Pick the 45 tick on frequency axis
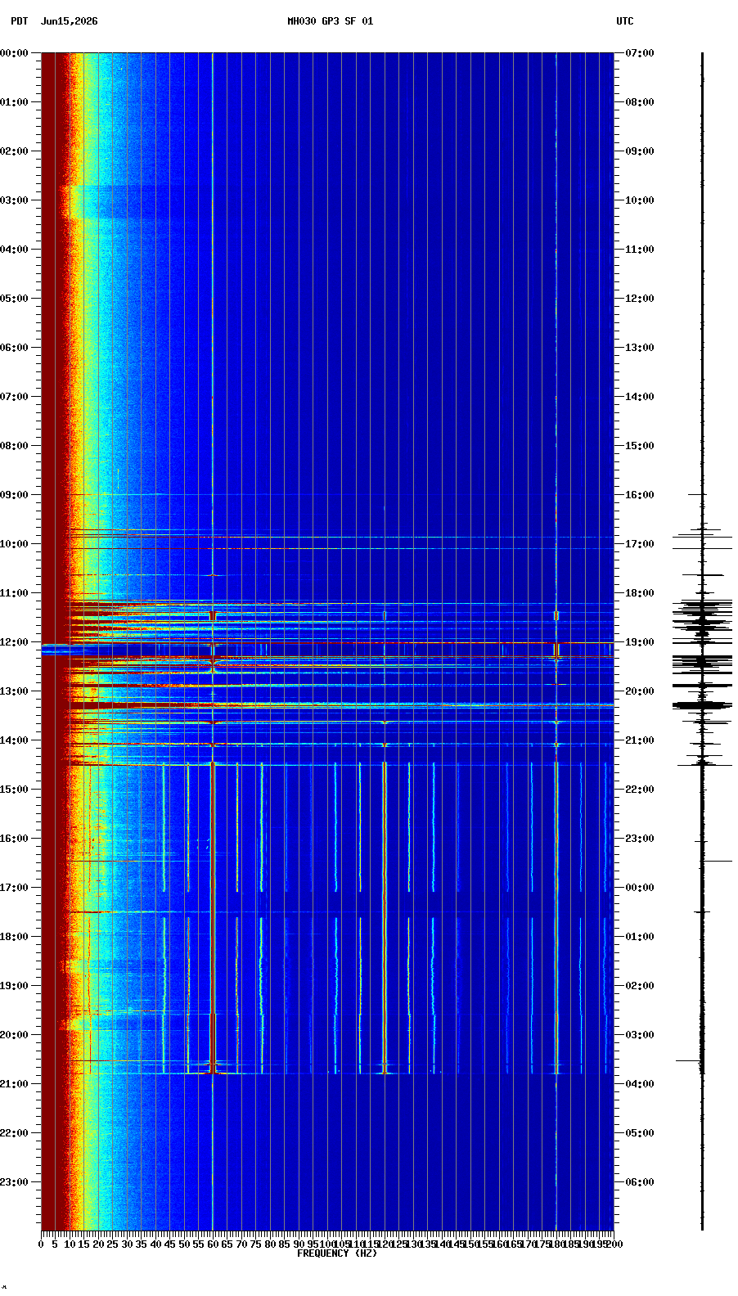Image resolution: width=738 pixels, height=1296 pixels. [170, 1244]
